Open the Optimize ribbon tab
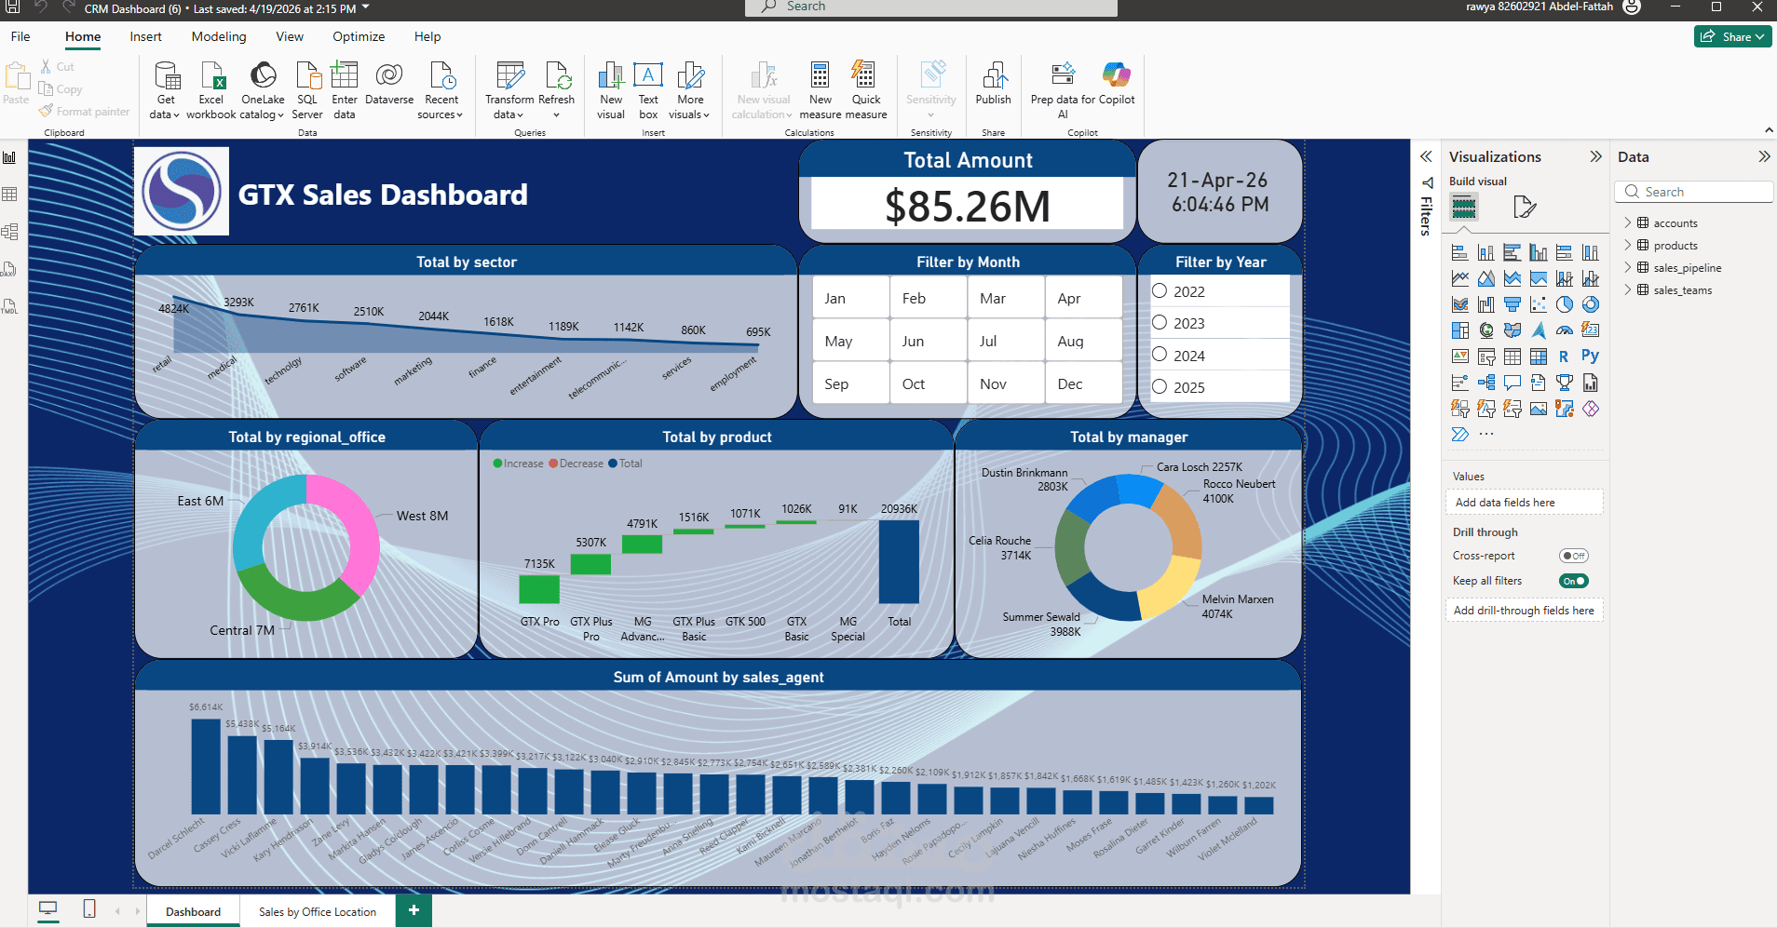Image resolution: width=1777 pixels, height=928 pixels. point(359,36)
